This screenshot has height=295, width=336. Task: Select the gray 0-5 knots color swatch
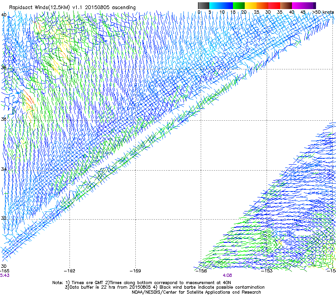tap(203, 5)
